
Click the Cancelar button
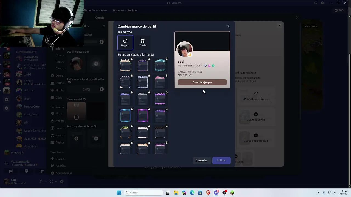(x=201, y=160)
